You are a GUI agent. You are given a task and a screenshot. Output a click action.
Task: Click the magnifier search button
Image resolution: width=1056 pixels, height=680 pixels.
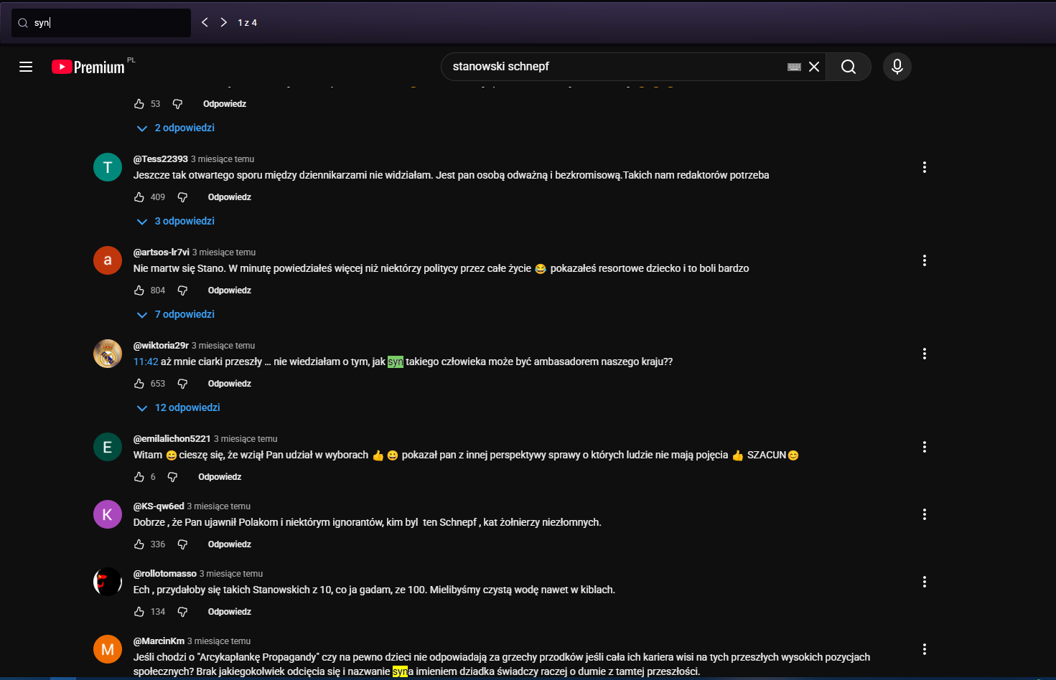tap(848, 67)
